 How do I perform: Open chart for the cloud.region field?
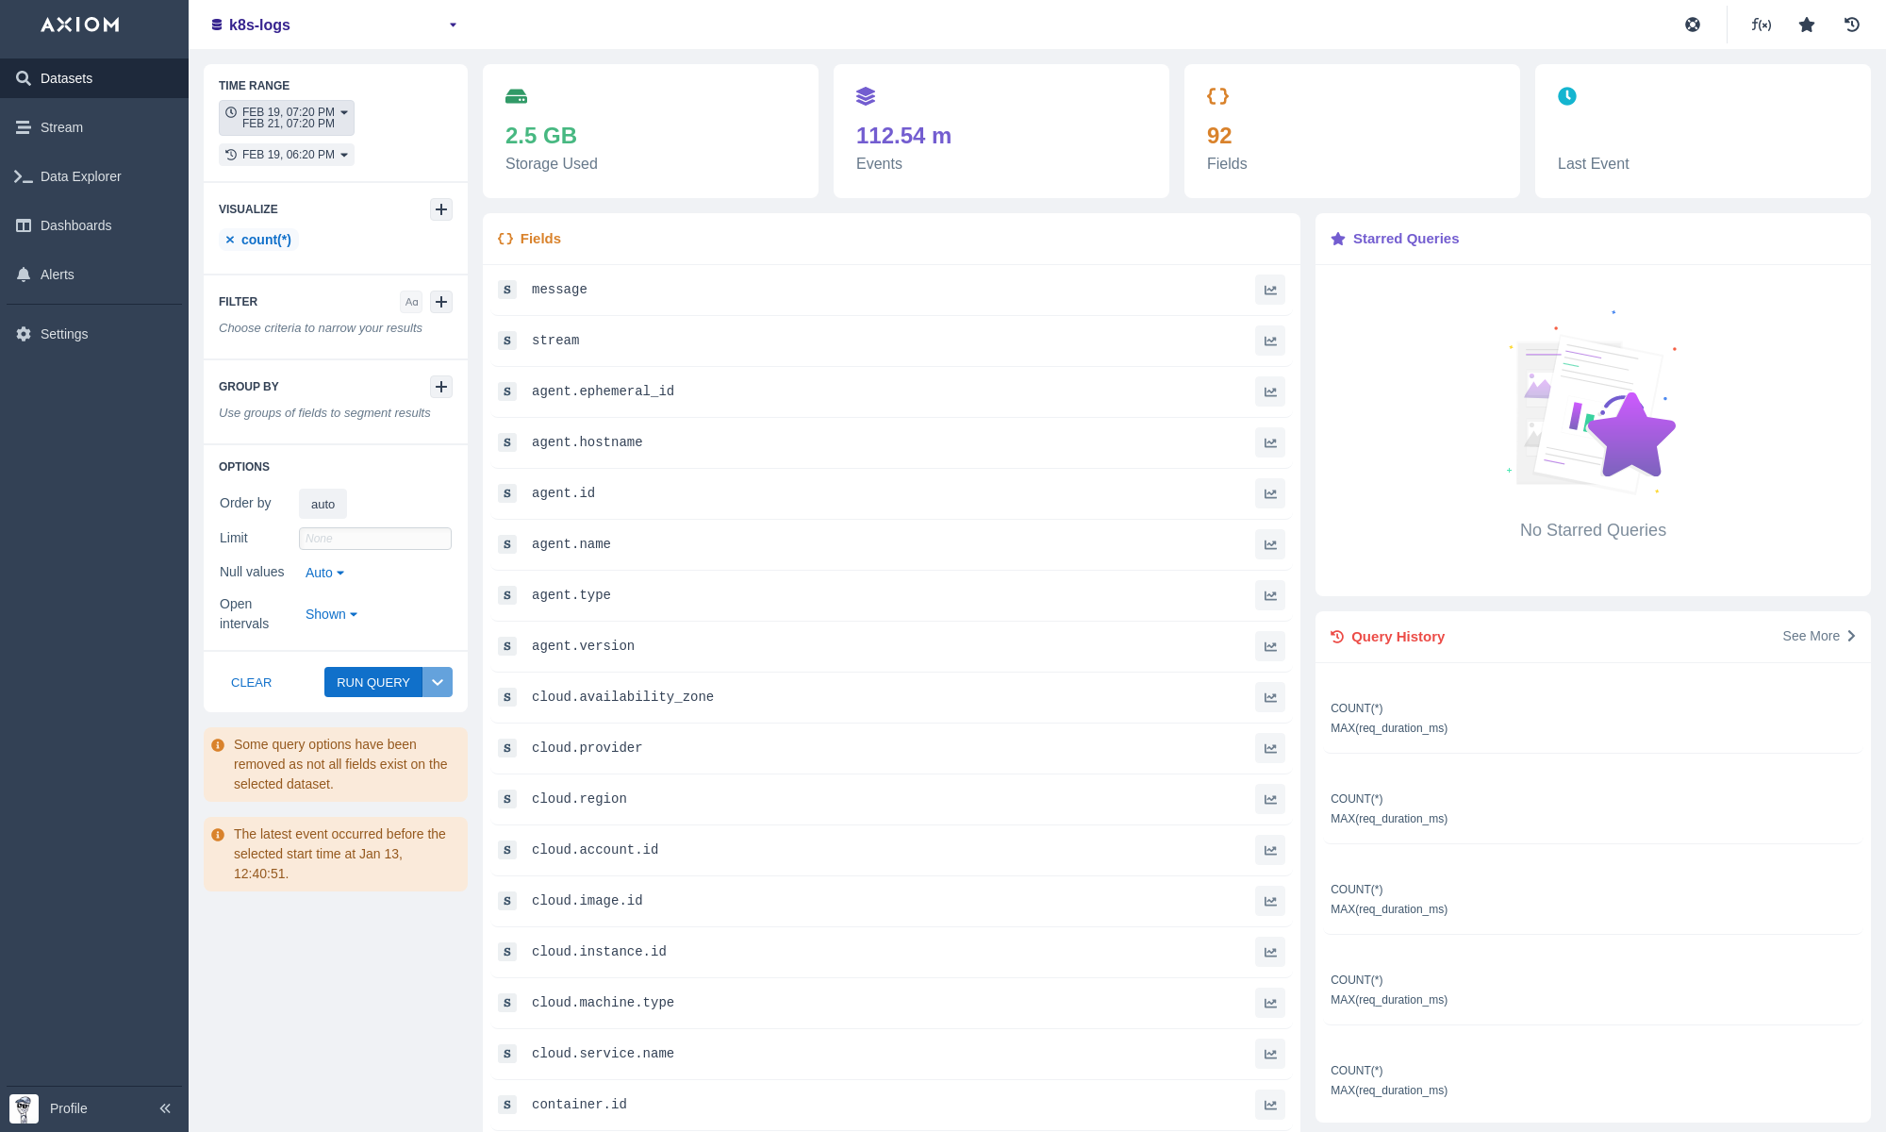(x=1270, y=800)
